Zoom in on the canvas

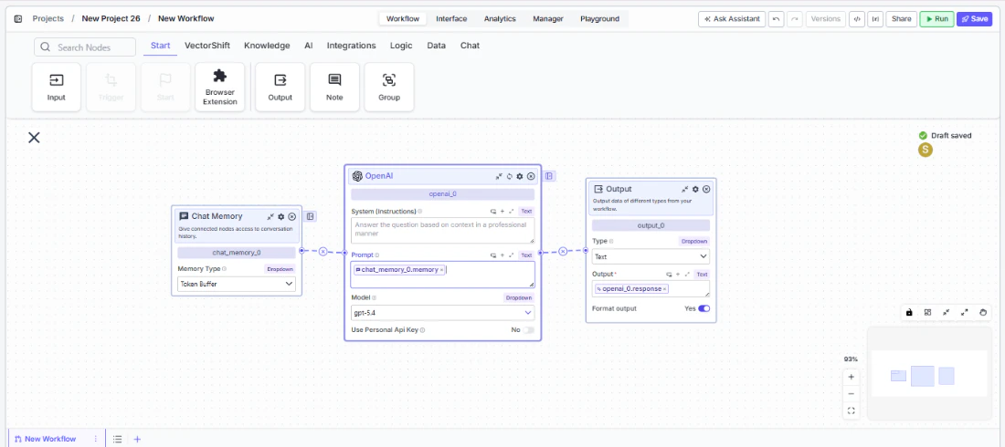pos(852,377)
